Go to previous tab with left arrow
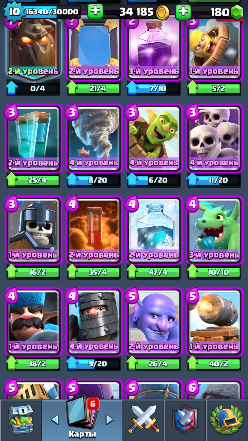Viewport: 248px width, 441px height. [55, 420]
